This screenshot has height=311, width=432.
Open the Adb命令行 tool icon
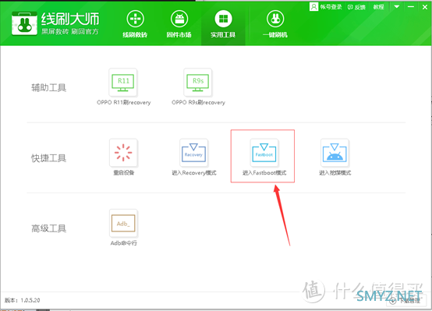pyautogui.click(x=123, y=223)
